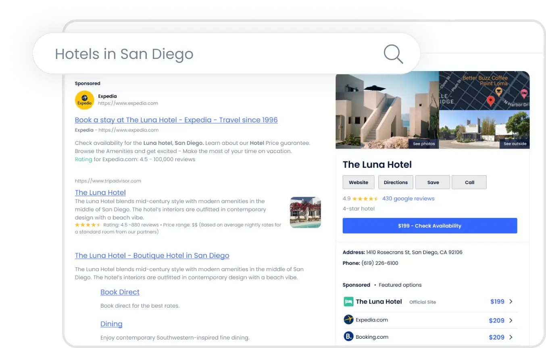Click the TripAdvisor result hotel thumbnail image
The image size is (546, 348).
305,212
